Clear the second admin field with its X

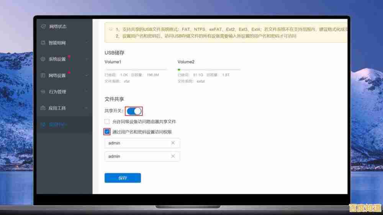pyautogui.click(x=173, y=156)
